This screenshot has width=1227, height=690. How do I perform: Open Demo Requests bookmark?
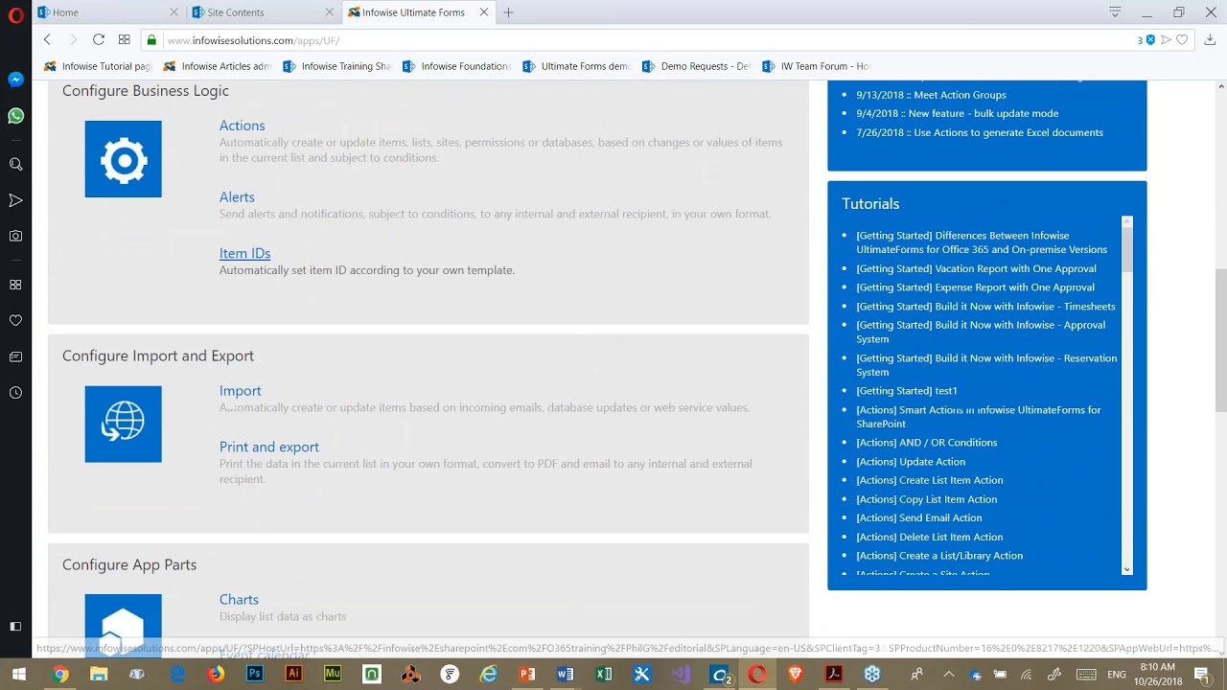click(x=697, y=66)
